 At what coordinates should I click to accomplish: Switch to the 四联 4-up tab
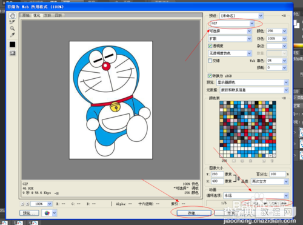pyautogui.click(x=59, y=15)
